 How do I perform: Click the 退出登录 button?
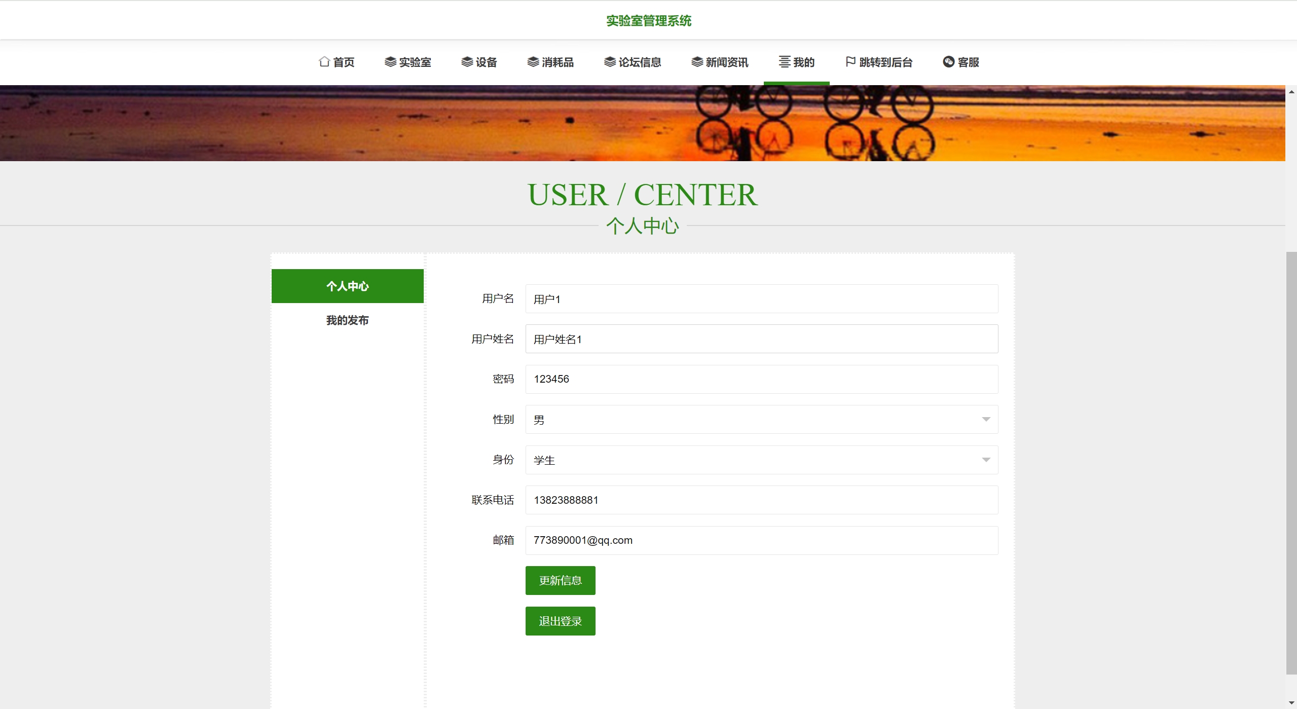coord(560,621)
